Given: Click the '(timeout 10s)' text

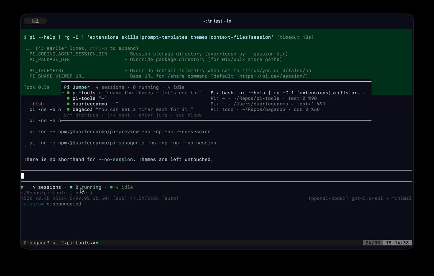Looking at the screenshot, I should click(295, 37).
